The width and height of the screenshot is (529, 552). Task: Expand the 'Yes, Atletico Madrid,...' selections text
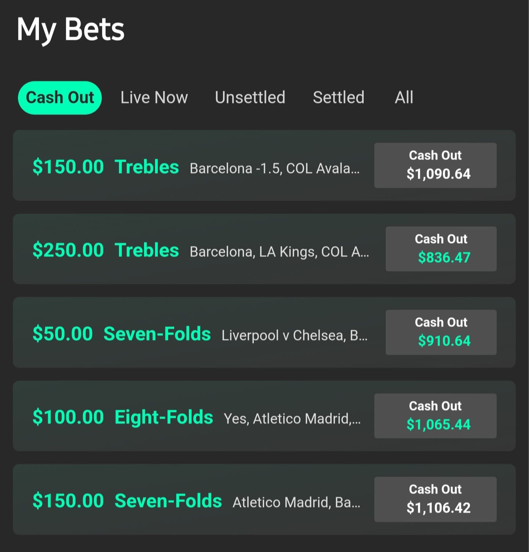(x=292, y=419)
